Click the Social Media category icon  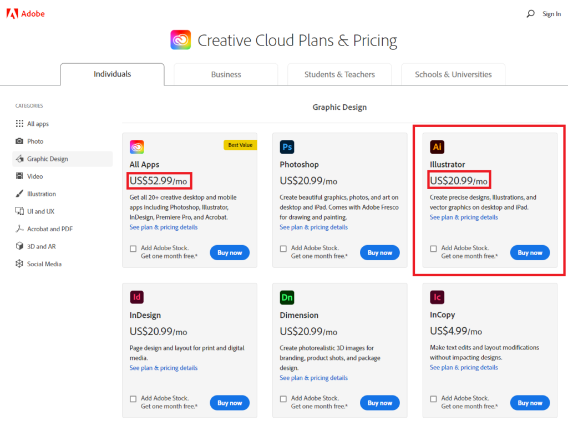[19, 263]
